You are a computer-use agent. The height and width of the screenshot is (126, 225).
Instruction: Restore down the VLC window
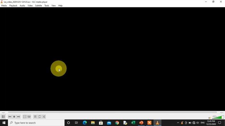[213, 2]
